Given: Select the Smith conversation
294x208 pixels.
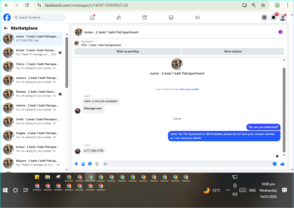Looking at the screenshot, I should point(32,122).
